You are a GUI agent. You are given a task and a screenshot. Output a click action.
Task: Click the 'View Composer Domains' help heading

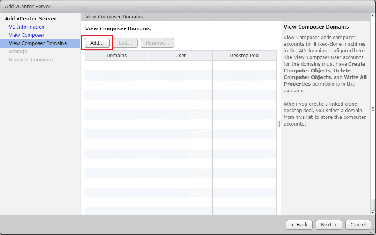tap(316, 27)
